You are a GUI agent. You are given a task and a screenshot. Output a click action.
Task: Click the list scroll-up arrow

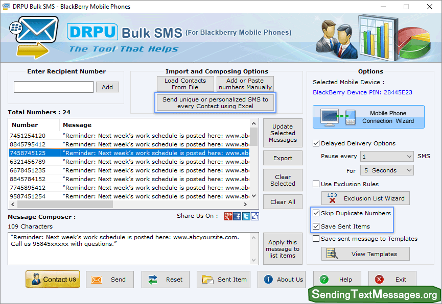(253, 123)
